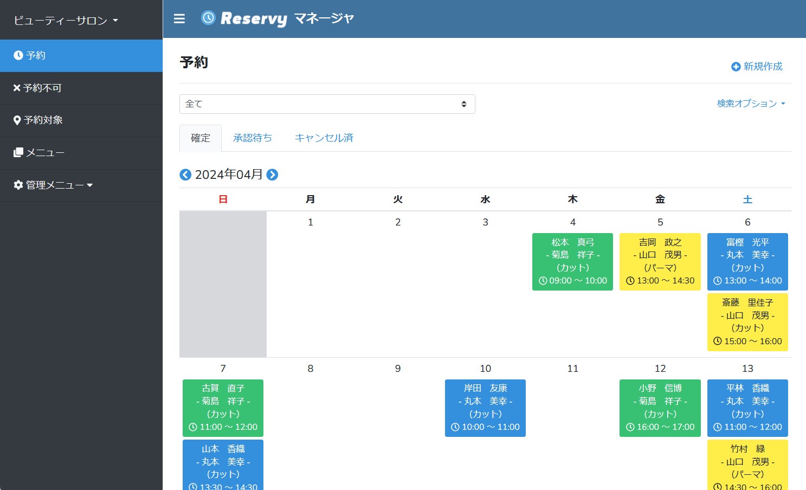The height and width of the screenshot is (490, 806).
Task: Open 予約対象 sidebar item
Action: coord(38,120)
